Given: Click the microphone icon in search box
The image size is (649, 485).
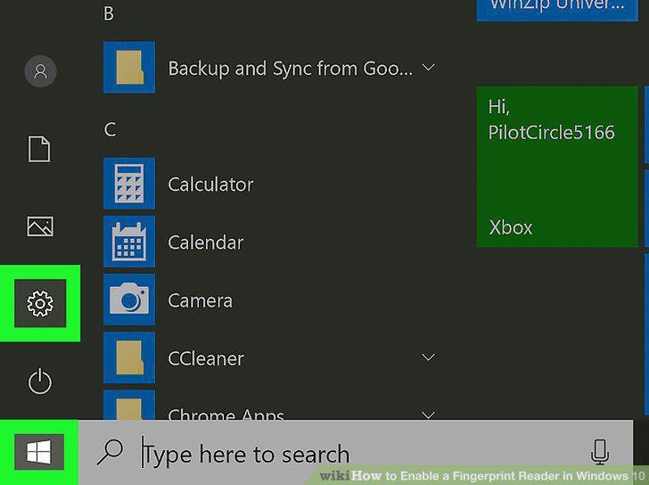Looking at the screenshot, I should point(600,451).
